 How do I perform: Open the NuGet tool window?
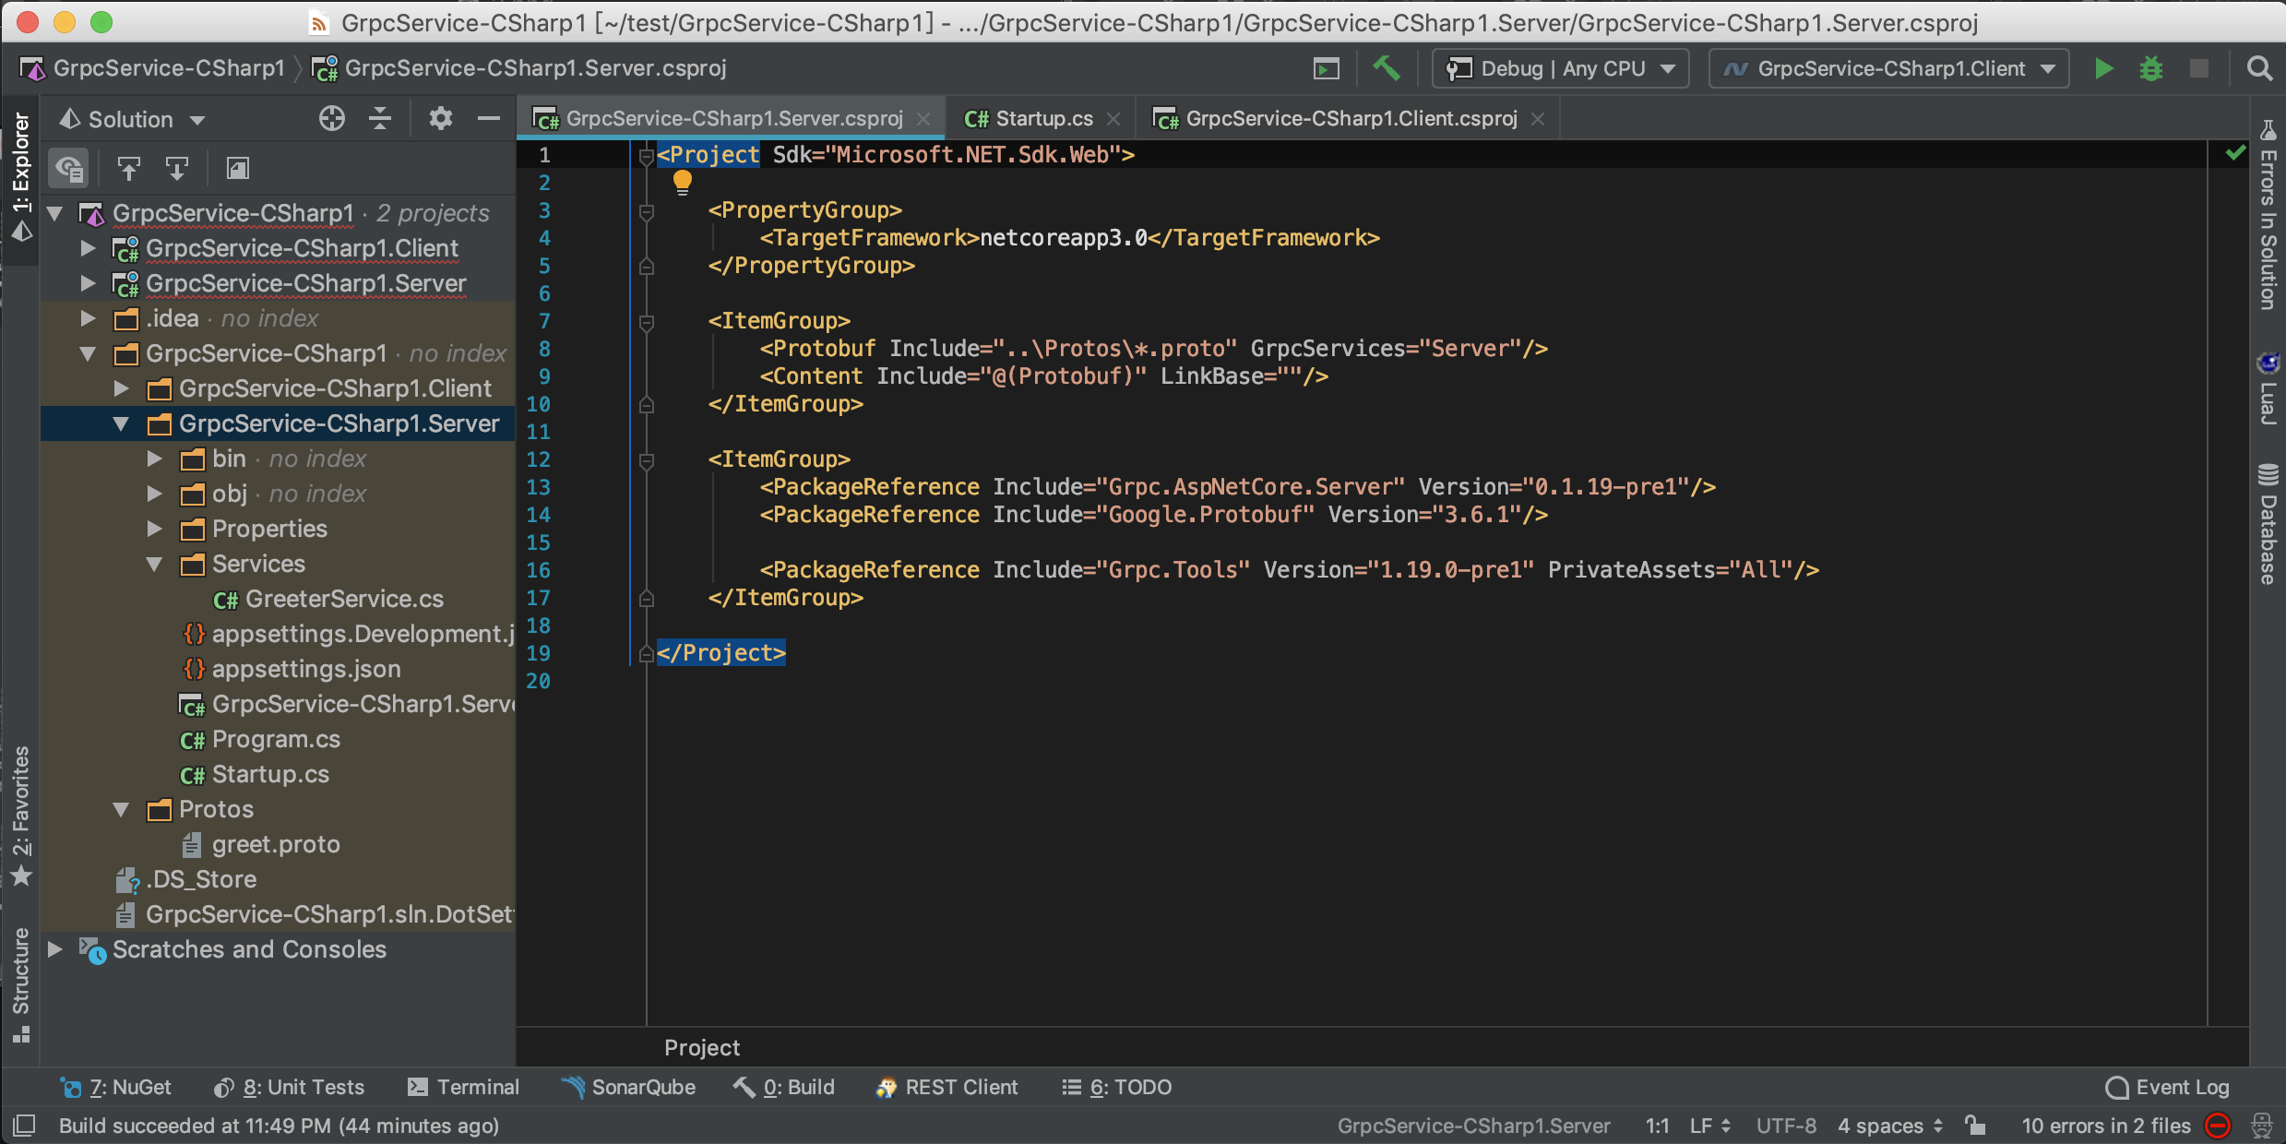point(116,1087)
